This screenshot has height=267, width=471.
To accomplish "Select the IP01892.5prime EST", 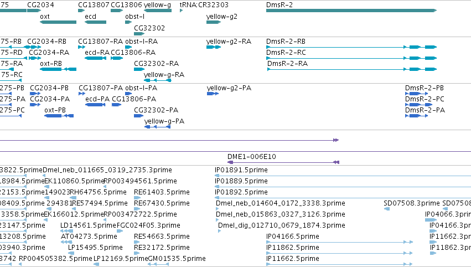I will click(343, 198).
